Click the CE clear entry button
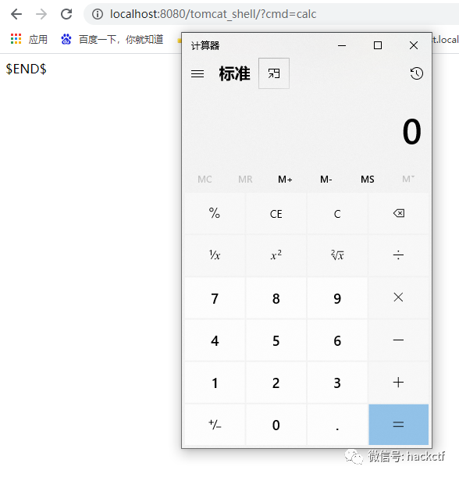 tap(276, 213)
